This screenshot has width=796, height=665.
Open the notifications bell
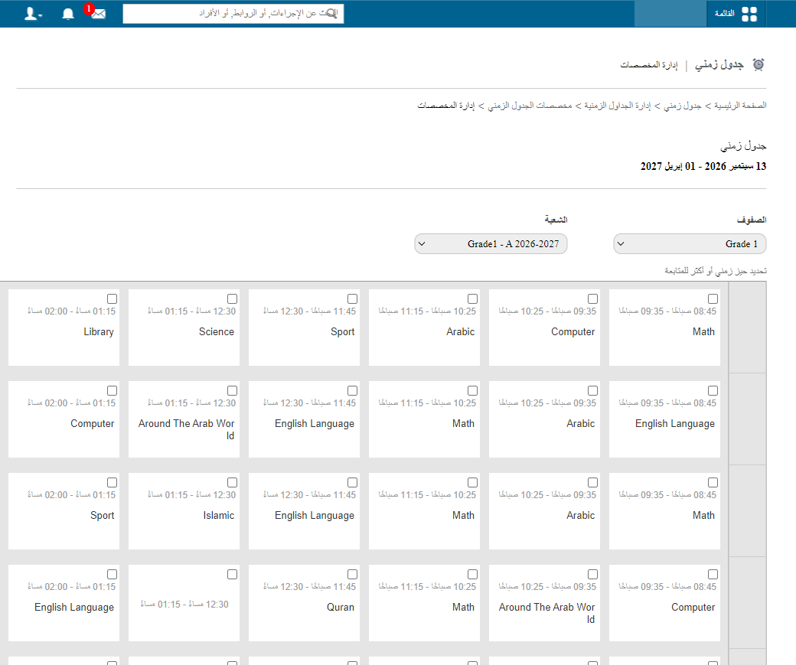68,14
